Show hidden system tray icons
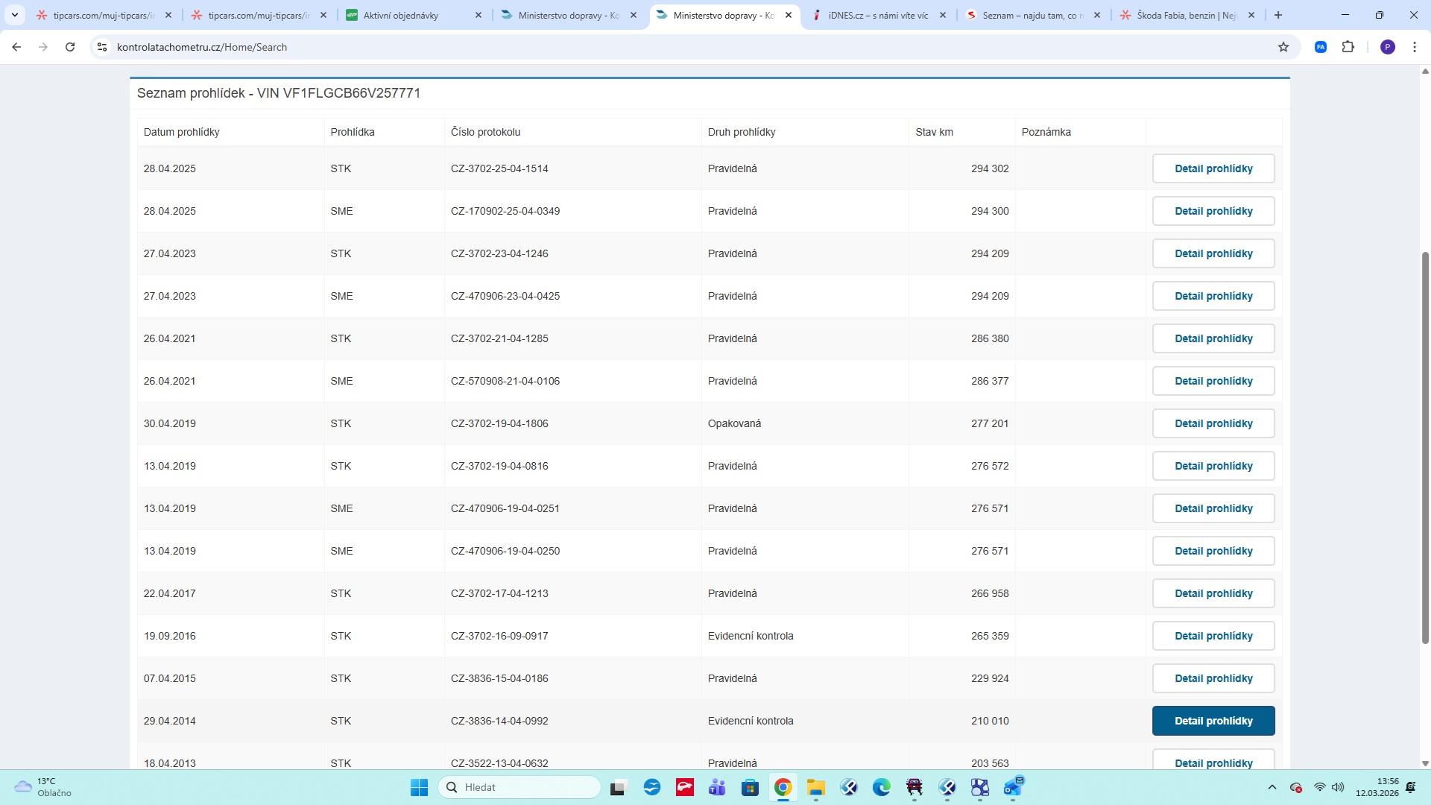 click(1272, 787)
